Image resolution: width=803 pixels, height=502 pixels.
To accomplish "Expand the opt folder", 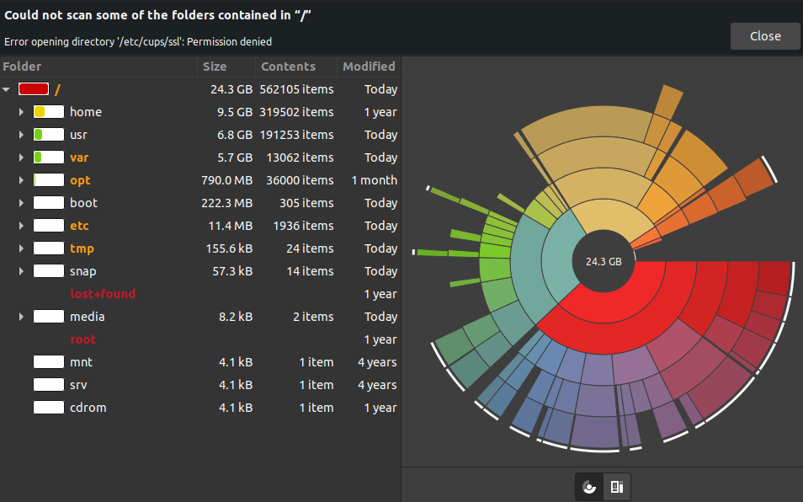I will (21, 180).
